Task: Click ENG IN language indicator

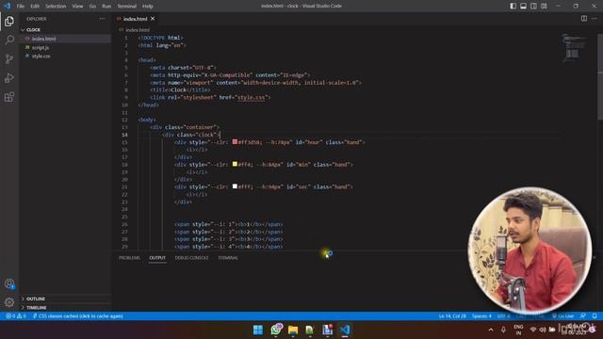Action: pyautogui.click(x=518, y=330)
